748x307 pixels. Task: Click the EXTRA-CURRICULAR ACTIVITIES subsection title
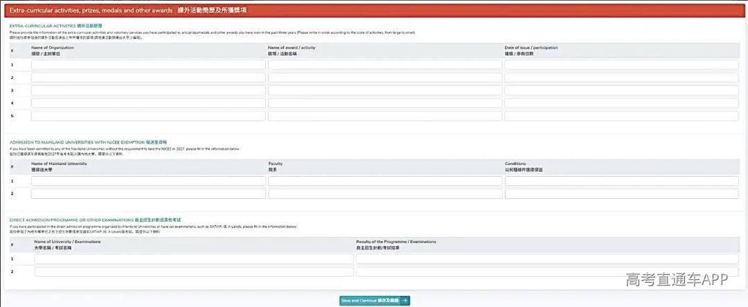pos(56,26)
